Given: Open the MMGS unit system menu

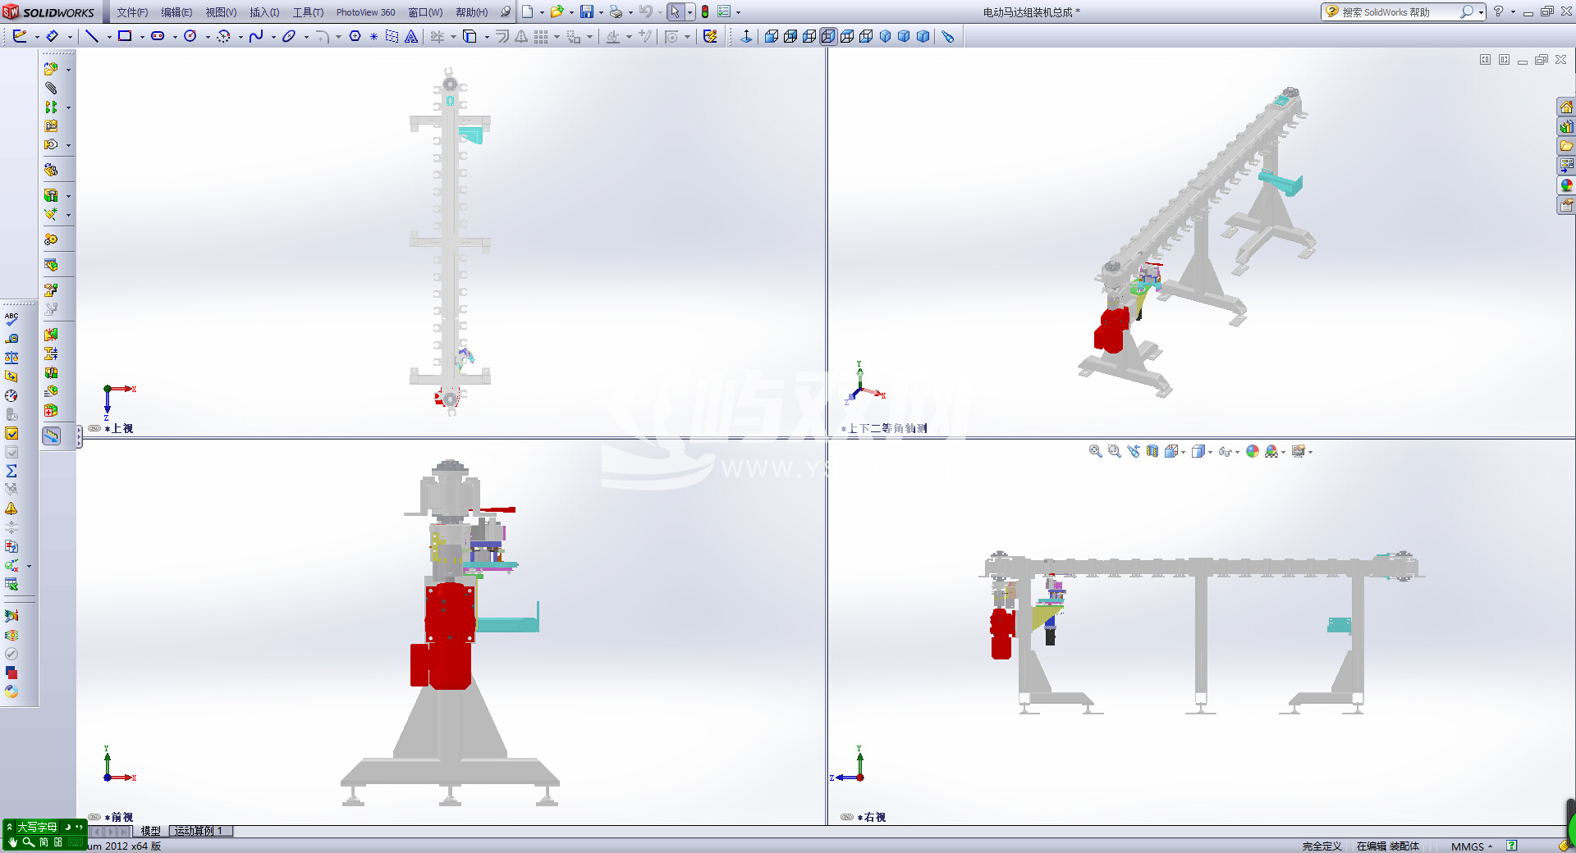Looking at the screenshot, I should pos(1472,846).
